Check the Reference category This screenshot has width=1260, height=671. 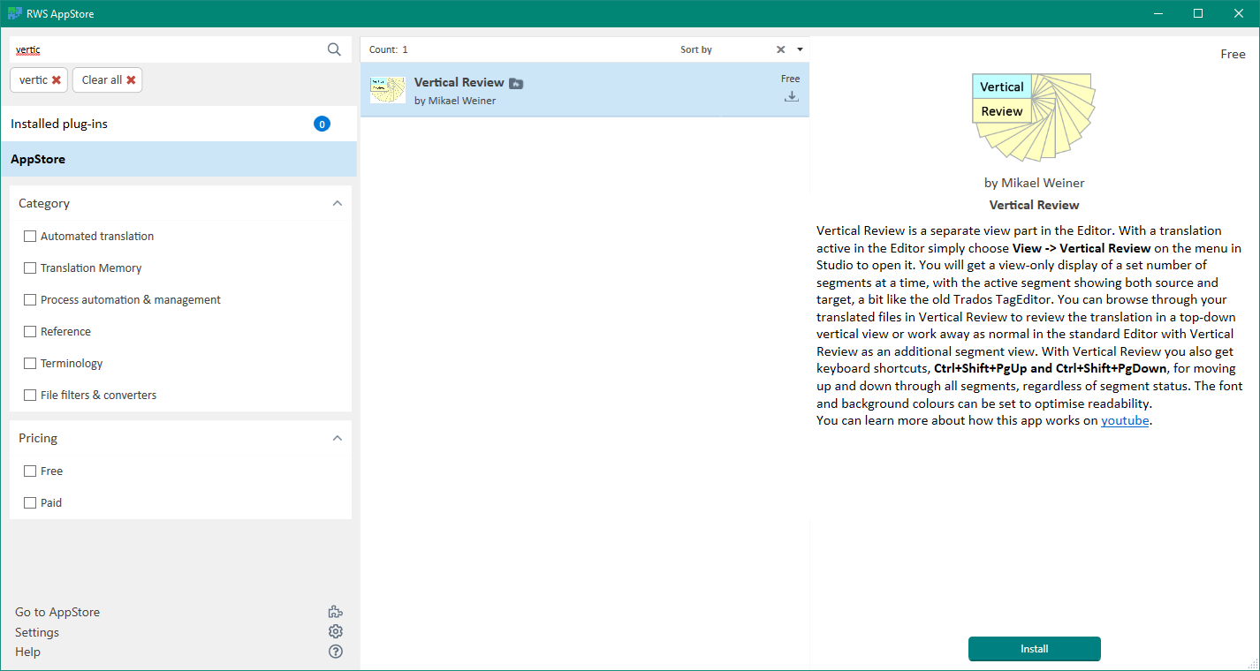(x=30, y=331)
